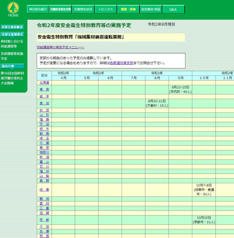The image size is (234, 238).
Task: Click the 8月 column header
Action: 157,78
